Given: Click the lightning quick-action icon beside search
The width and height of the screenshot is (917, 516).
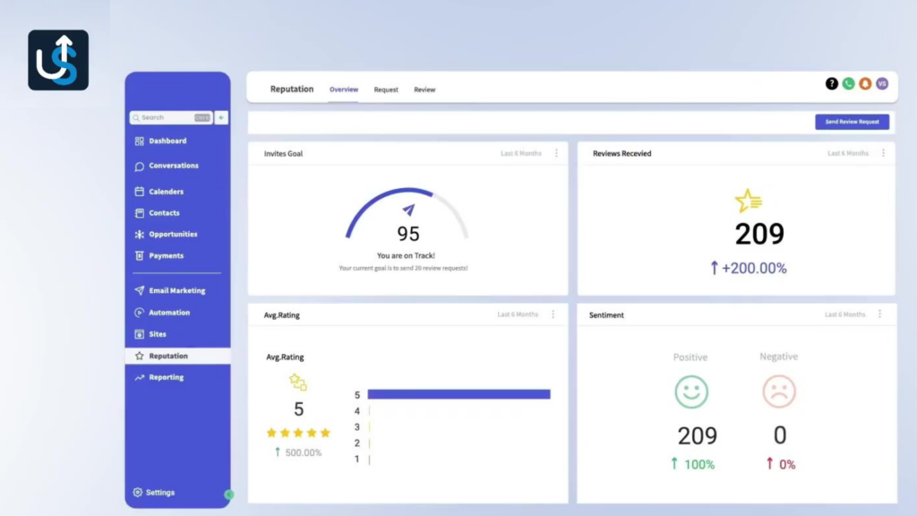Looking at the screenshot, I should pos(222,117).
